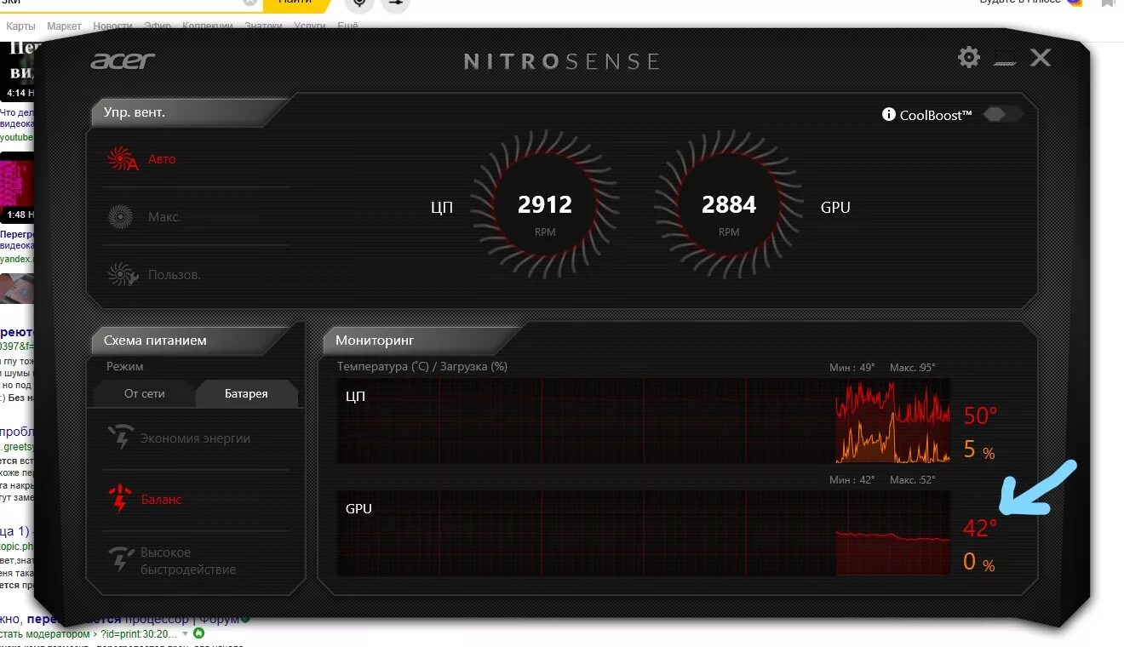Click the CPU 5 % load value
Image resolution: width=1124 pixels, height=647 pixels.
tap(979, 449)
